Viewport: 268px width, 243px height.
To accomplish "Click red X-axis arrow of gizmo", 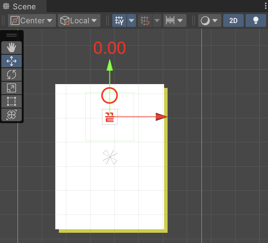I will click(x=162, y=117).
